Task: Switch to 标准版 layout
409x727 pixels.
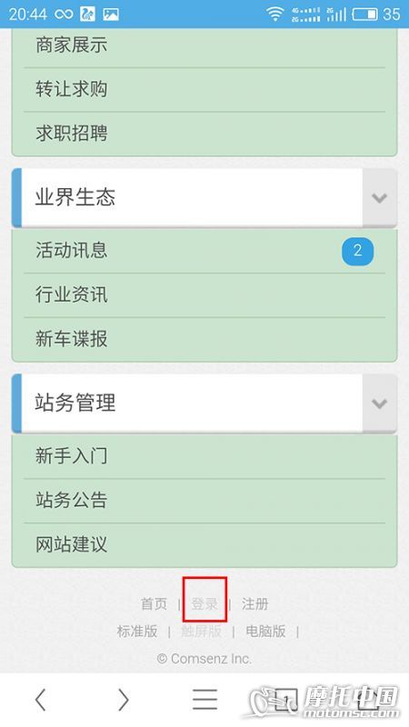Action: (x=137, y=631)
